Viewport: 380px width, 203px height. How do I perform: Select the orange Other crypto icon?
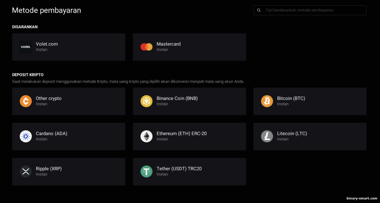click(26, 101)
